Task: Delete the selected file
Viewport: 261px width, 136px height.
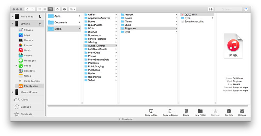Action: (186, 113)
